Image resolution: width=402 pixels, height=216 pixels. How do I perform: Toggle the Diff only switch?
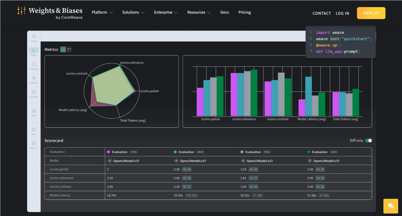pyautogui.click(x=369, y=140)
